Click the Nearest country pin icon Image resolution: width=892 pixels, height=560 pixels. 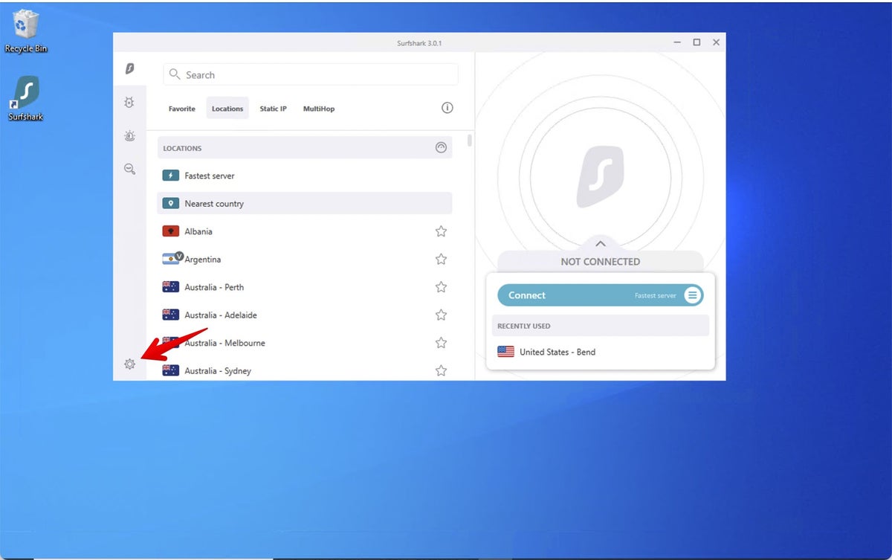(x=171, y=203)
